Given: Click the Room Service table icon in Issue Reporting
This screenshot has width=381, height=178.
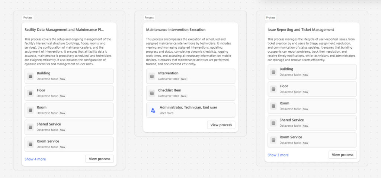Looking at the screenshot, I should pyautogui.click(x=273, y=140).
